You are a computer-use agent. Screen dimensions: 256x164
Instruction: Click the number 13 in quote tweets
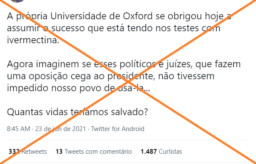pyautogui.click(x=59, y=152)
